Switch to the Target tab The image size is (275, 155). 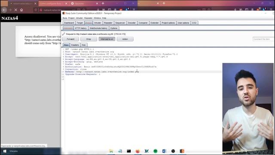click(79, 23)
